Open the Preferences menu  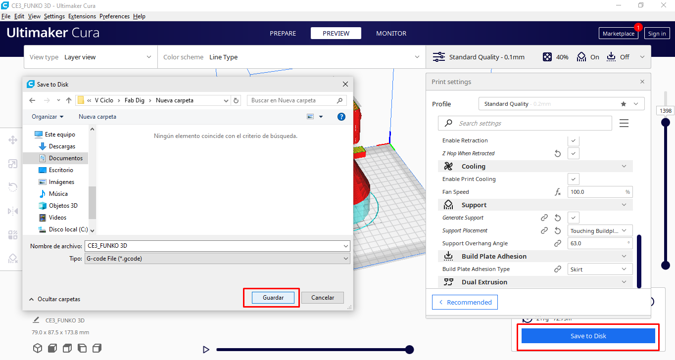click(x=114, y=16)
